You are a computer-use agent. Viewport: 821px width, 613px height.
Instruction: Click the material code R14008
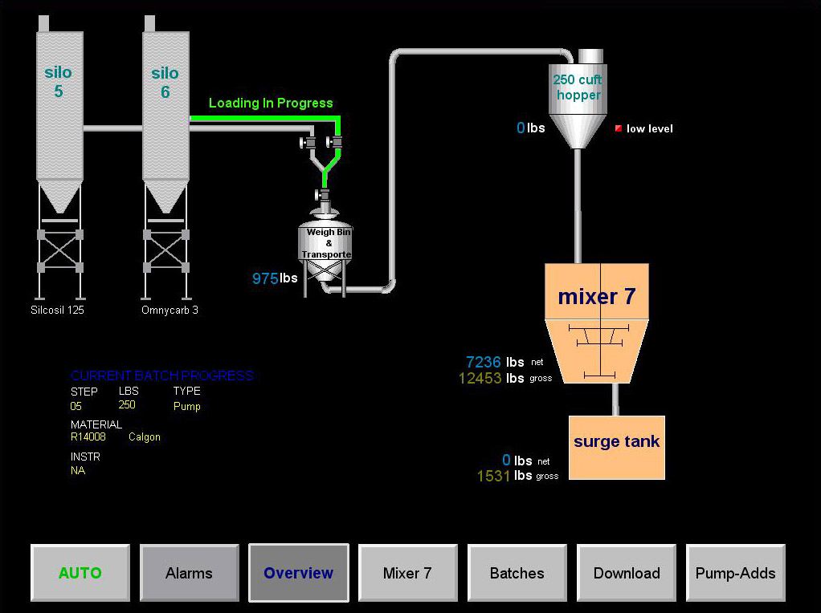[88, 436]
